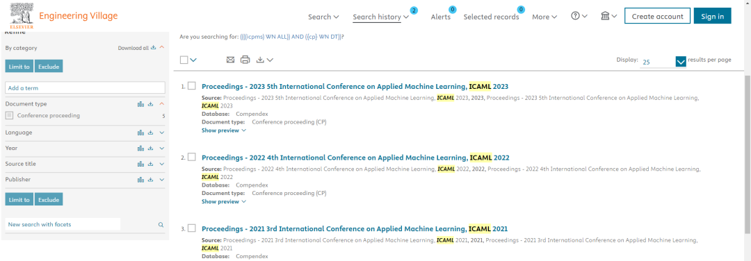Show the chart icon for Document type
The image size is (751, 261).
pyautogui.click(x=140, y=103)
